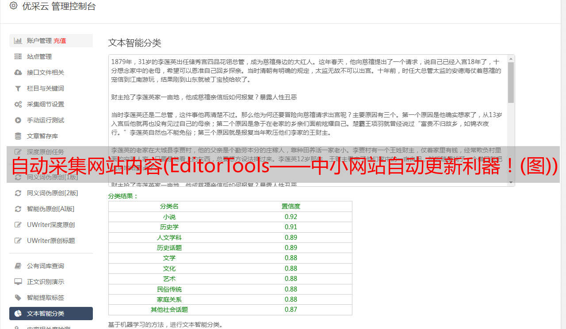
Task: Select the 小说 category cell
Action: [x=169, y=217]
